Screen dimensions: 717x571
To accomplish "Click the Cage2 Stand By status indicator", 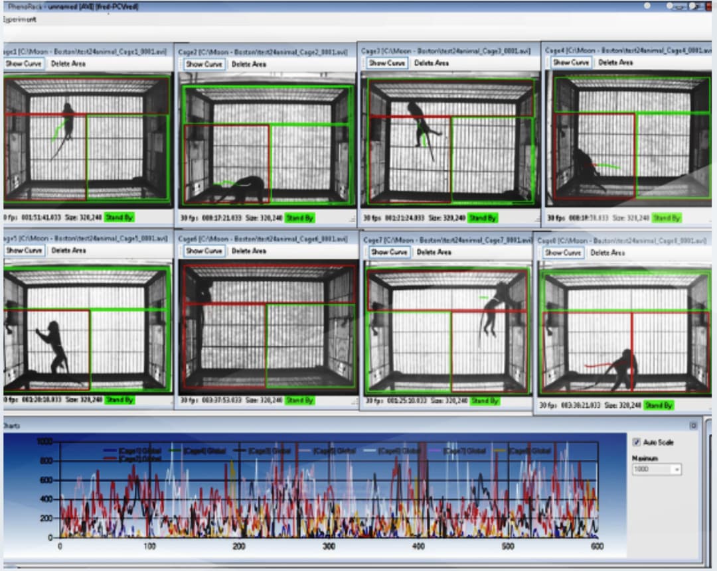I will 300,218.
